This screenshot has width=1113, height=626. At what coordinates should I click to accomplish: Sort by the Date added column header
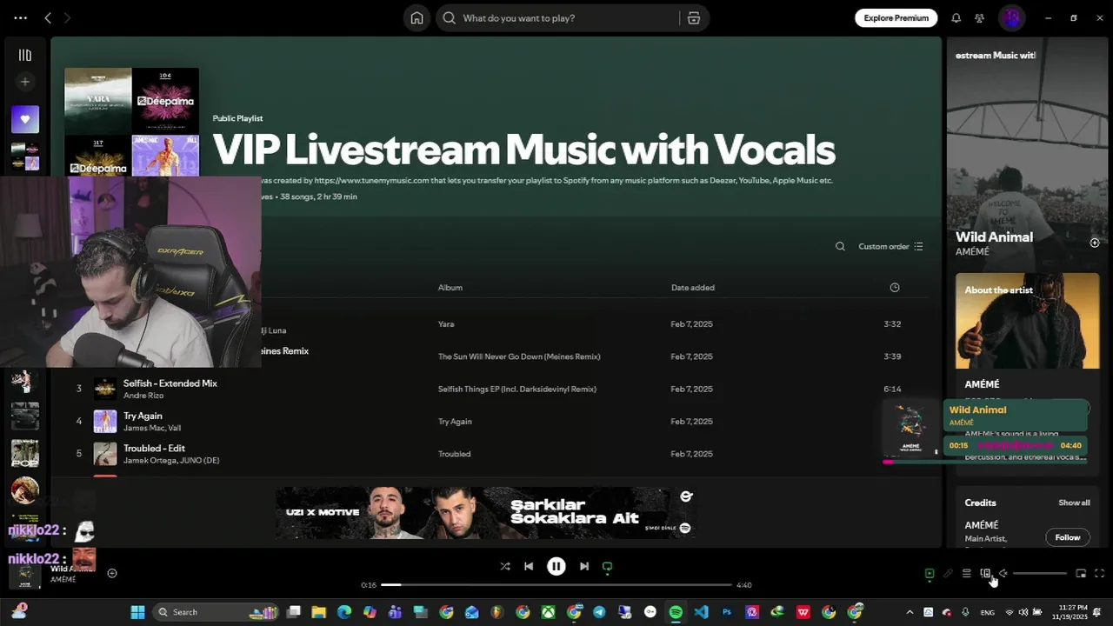point(693,288)
